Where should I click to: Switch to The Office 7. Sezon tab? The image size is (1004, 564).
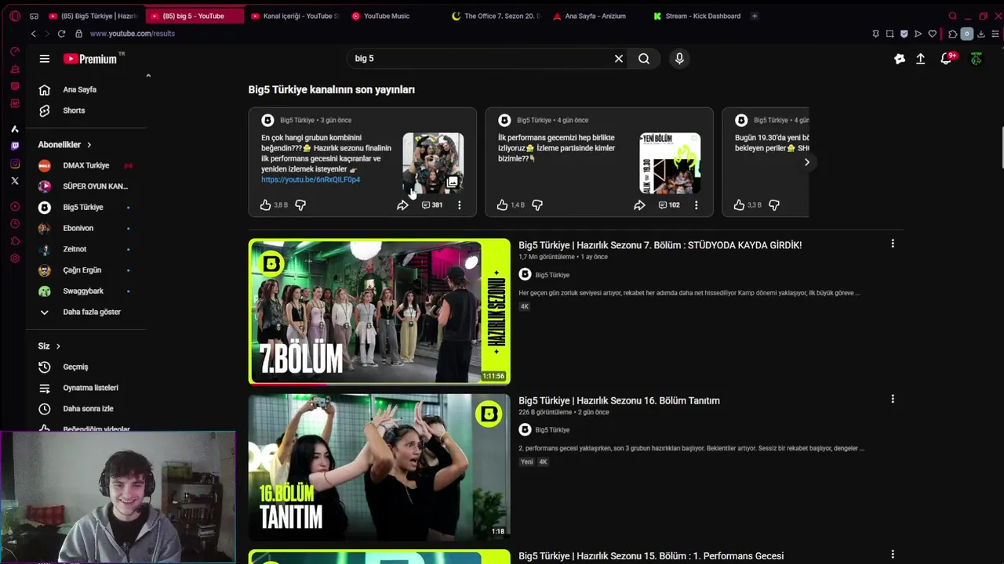pyautogui.click(x=496, y=16)
